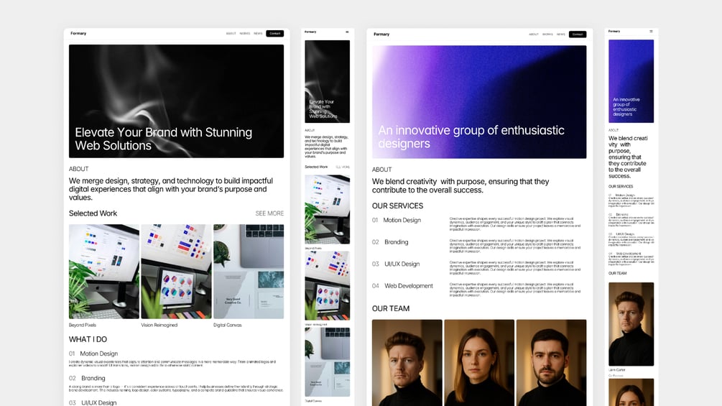Open the NEWS nav link on the smoke-hero desktop page
This screenshot has width=722, height=406.
[x=258, y=34]
